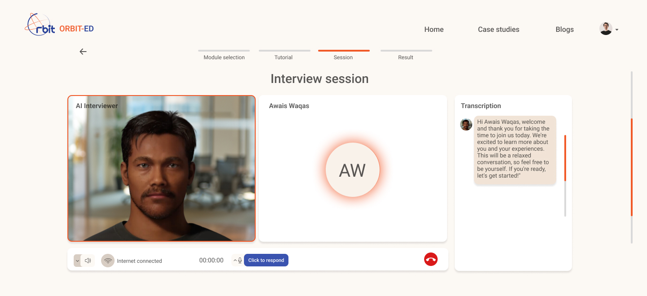Screen dimensions: 647x296
Task: Go back using the back arrow
Action: 83,52
